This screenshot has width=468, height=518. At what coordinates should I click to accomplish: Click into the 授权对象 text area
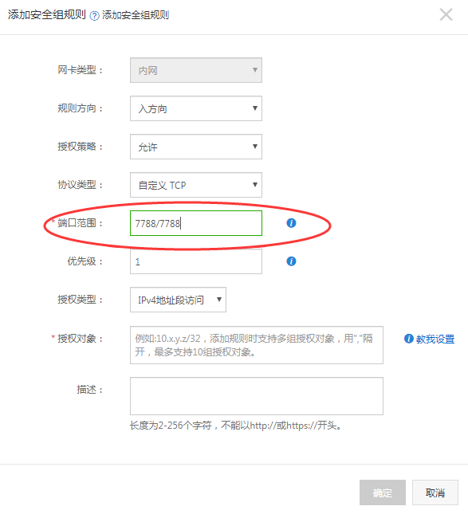click(257, 345)
